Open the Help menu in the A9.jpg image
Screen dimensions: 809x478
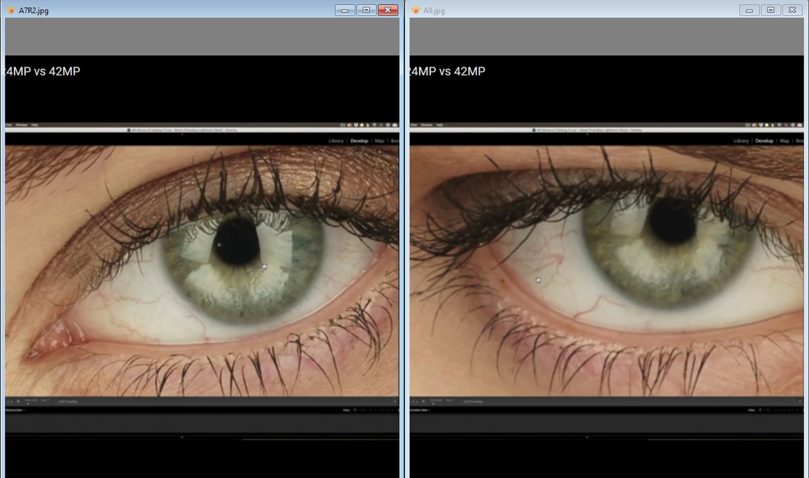439,125
